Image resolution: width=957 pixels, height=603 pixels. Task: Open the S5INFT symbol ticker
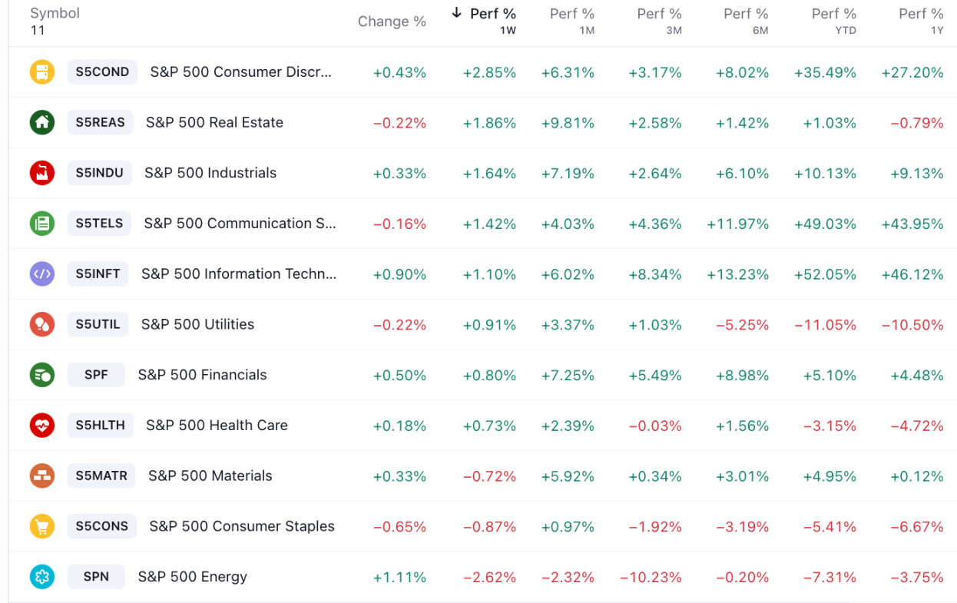pyautogui.click(x=98, y=273)
